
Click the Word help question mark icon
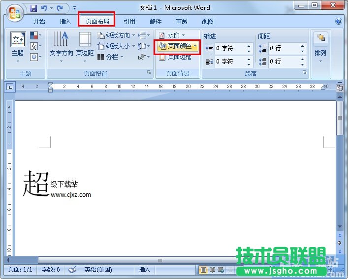coord(339,22)
